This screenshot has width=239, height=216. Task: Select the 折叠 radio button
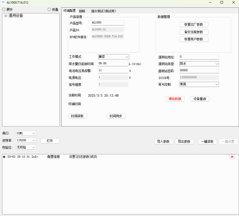(x=49, y=10)
